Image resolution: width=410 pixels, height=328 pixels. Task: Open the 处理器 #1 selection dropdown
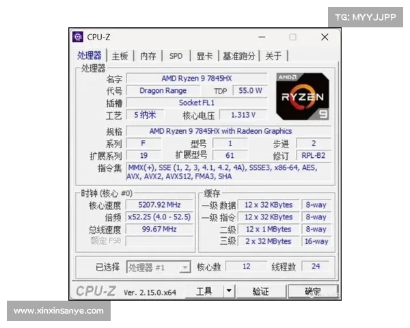[159, 267]
